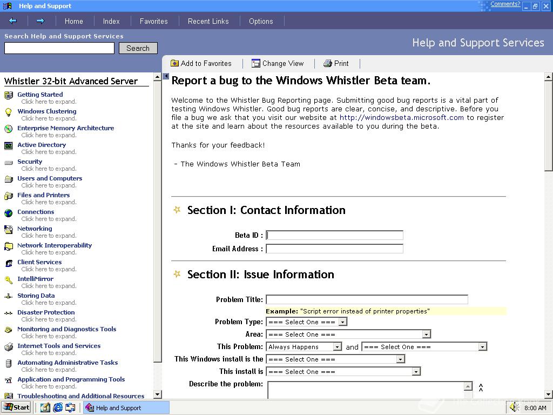
Task: Collapse the left pane with the arrow toggle
Action: [166, 76]
